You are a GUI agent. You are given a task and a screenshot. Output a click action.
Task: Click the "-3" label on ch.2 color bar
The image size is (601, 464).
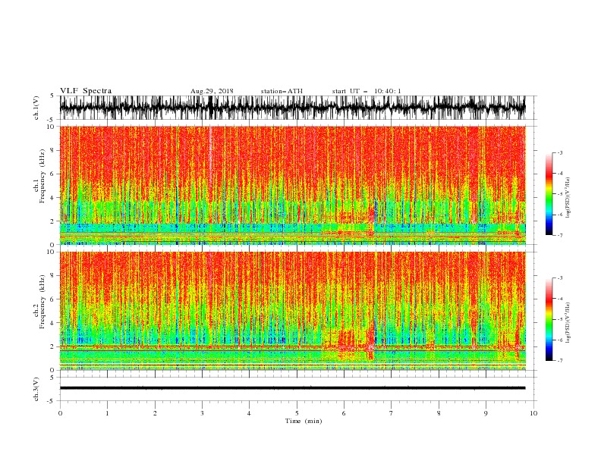point(559,278)
